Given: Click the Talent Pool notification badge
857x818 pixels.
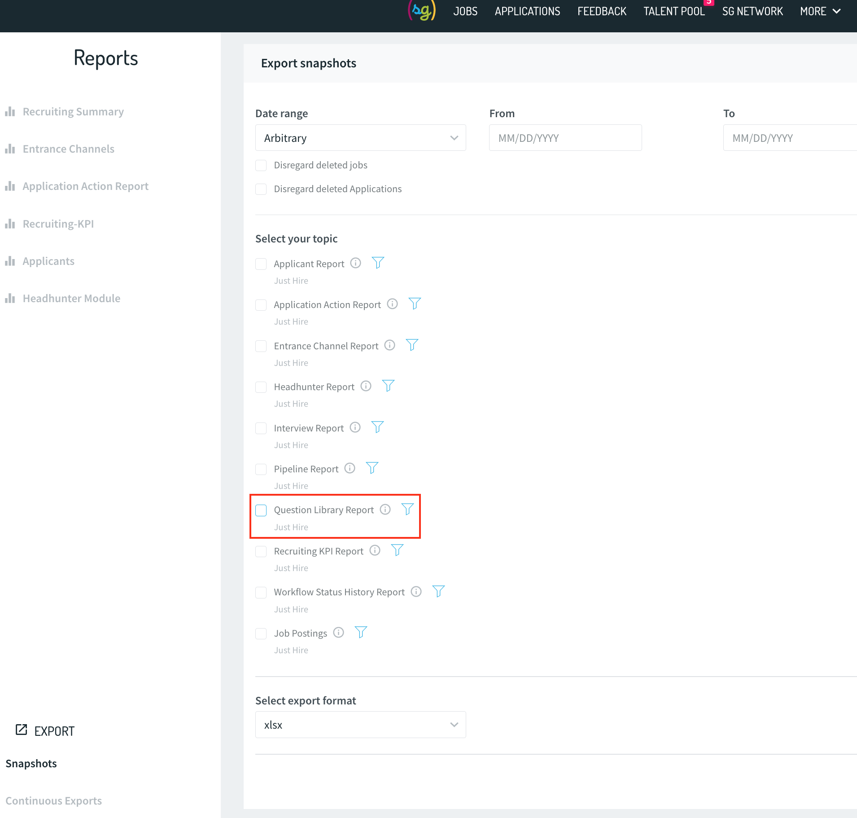Looking at the screenshot, I should (709, 2).
